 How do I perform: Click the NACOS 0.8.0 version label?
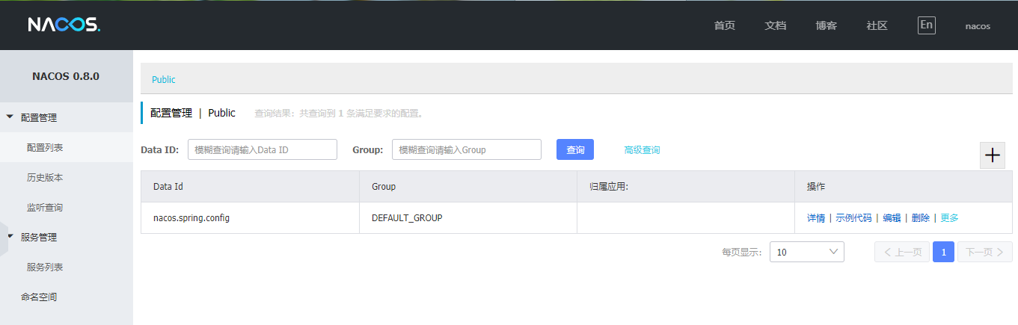pyautogui.click(x=66, y=76)
